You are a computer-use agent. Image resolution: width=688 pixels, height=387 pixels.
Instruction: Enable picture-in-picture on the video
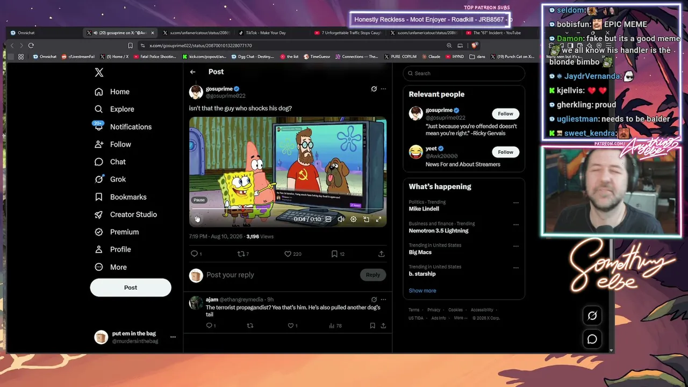(366, 219)
